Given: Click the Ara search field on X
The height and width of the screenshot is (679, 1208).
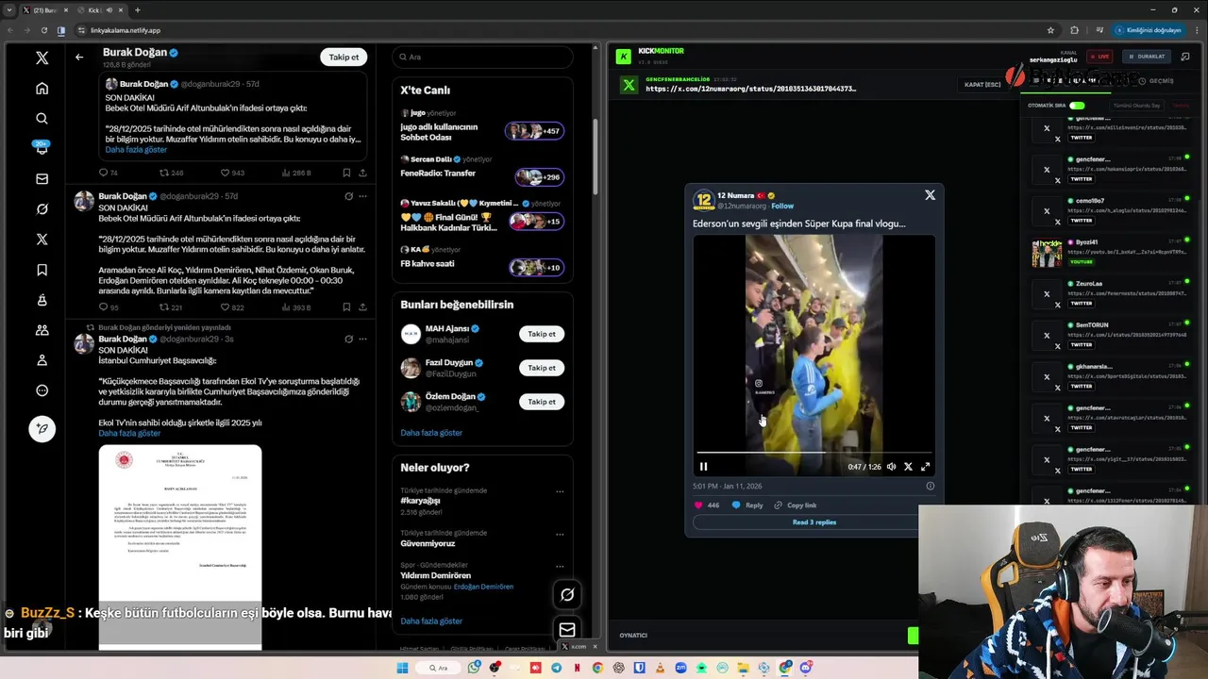Looking at the screenshot, I should click(x=482, y=58).
